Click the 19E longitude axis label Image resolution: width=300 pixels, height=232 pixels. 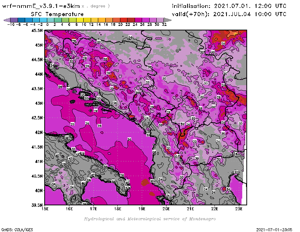[142, 209]
